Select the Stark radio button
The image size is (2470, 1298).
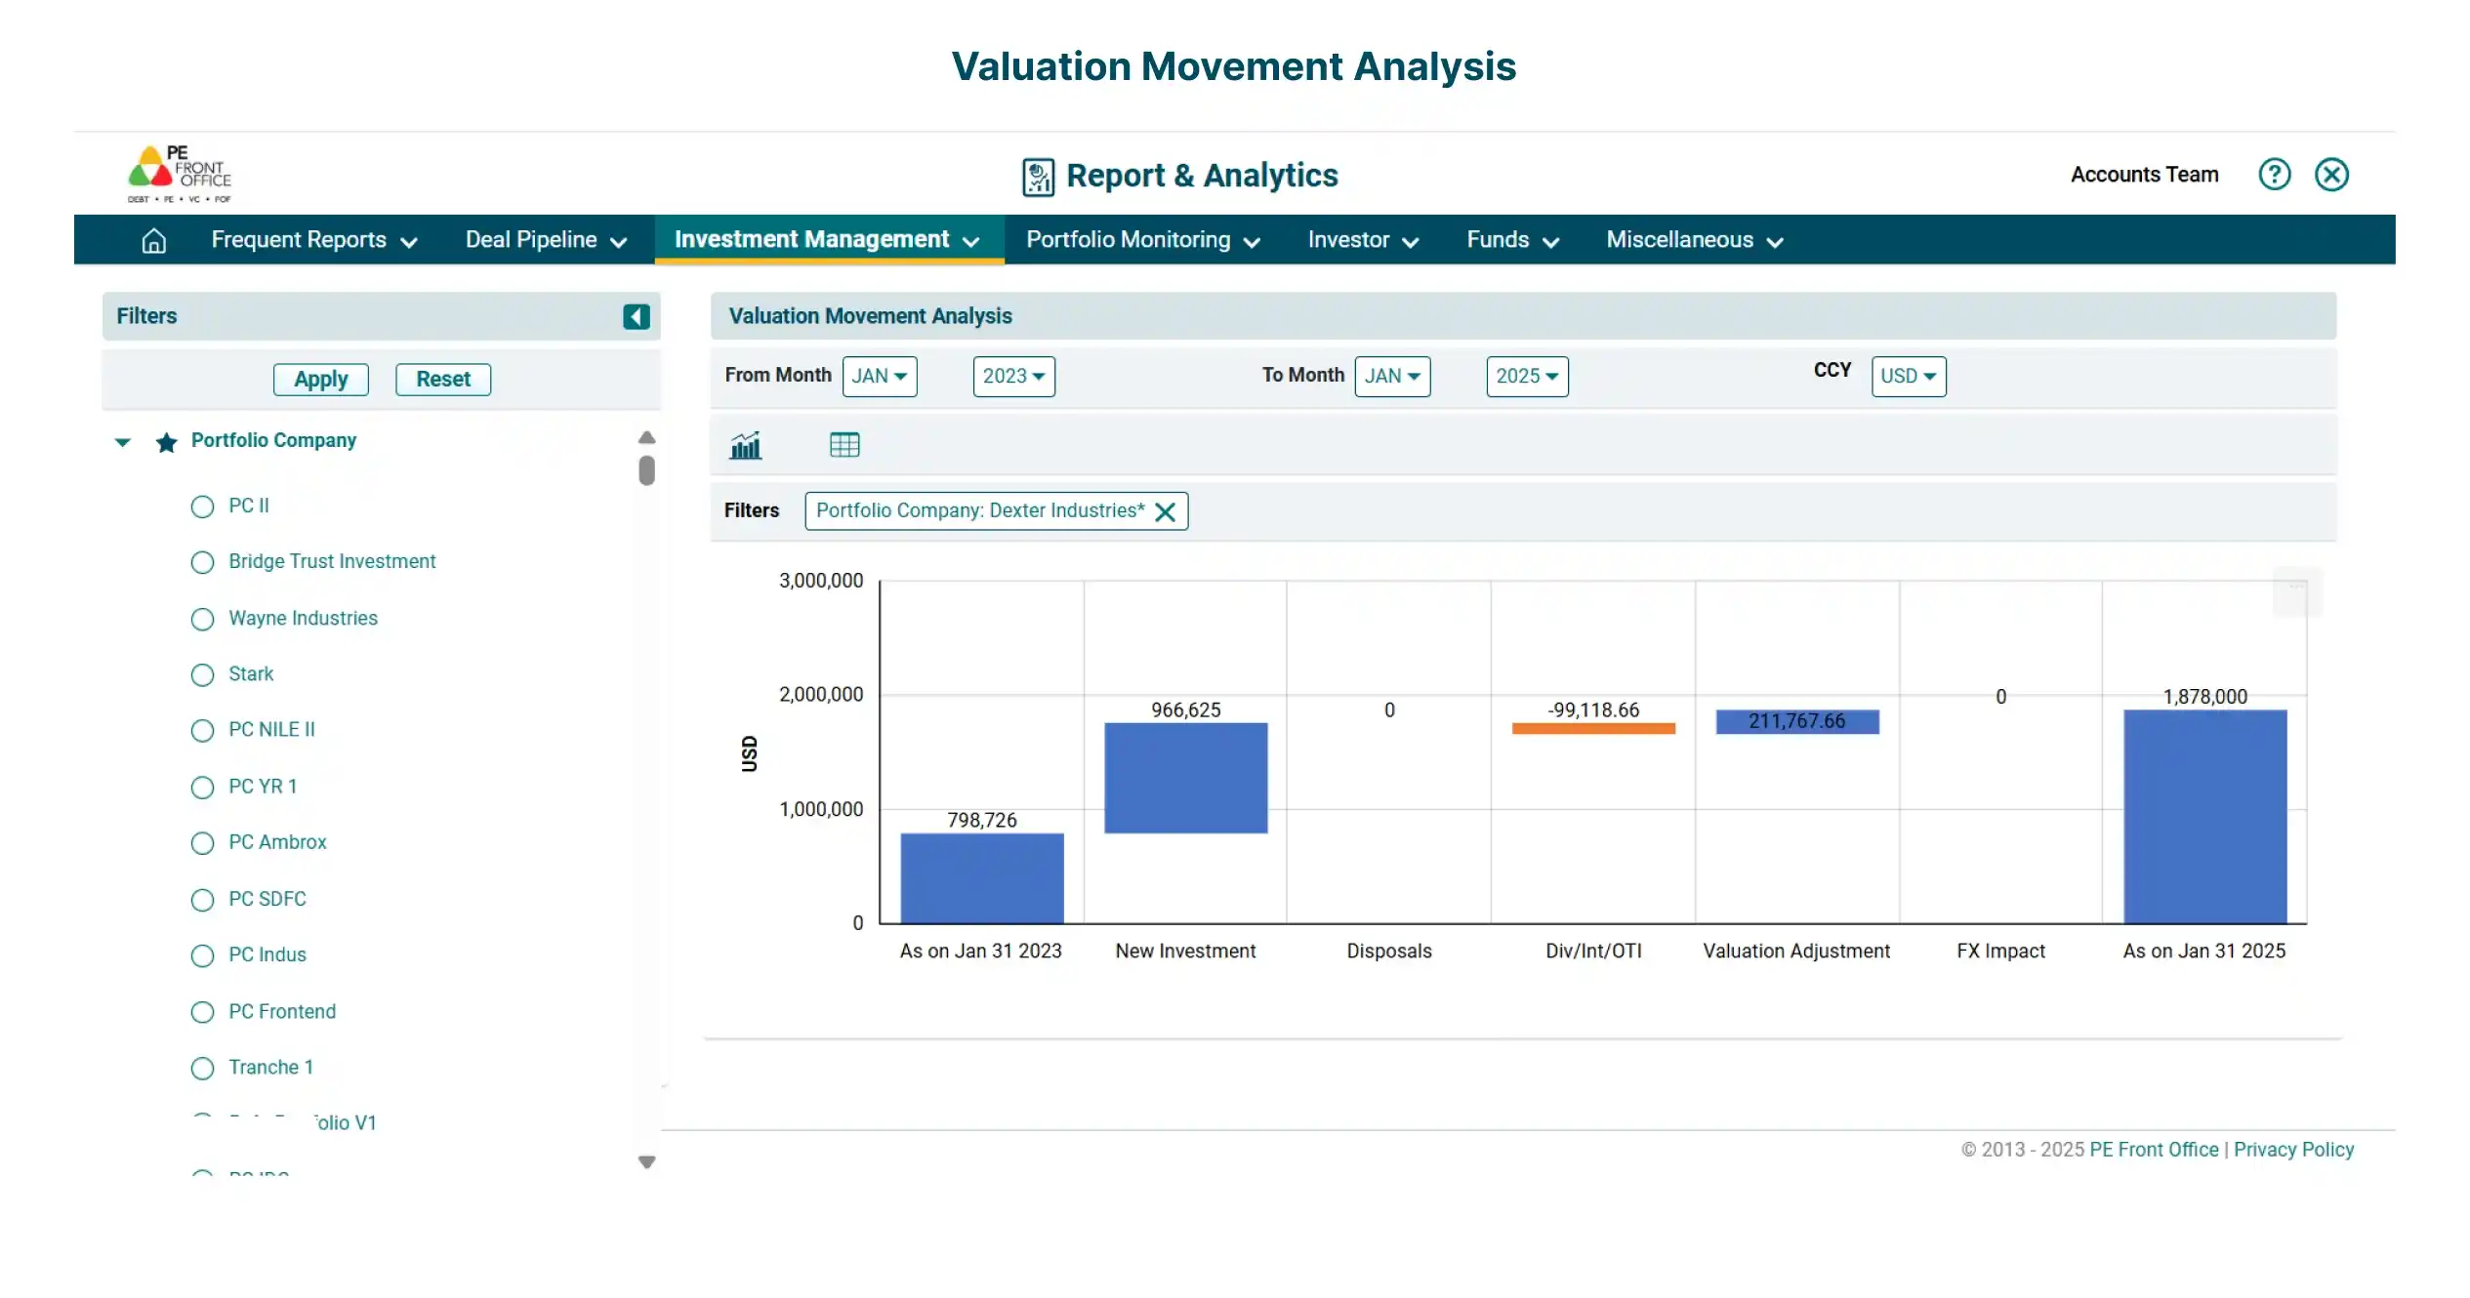tap(202, 674)
